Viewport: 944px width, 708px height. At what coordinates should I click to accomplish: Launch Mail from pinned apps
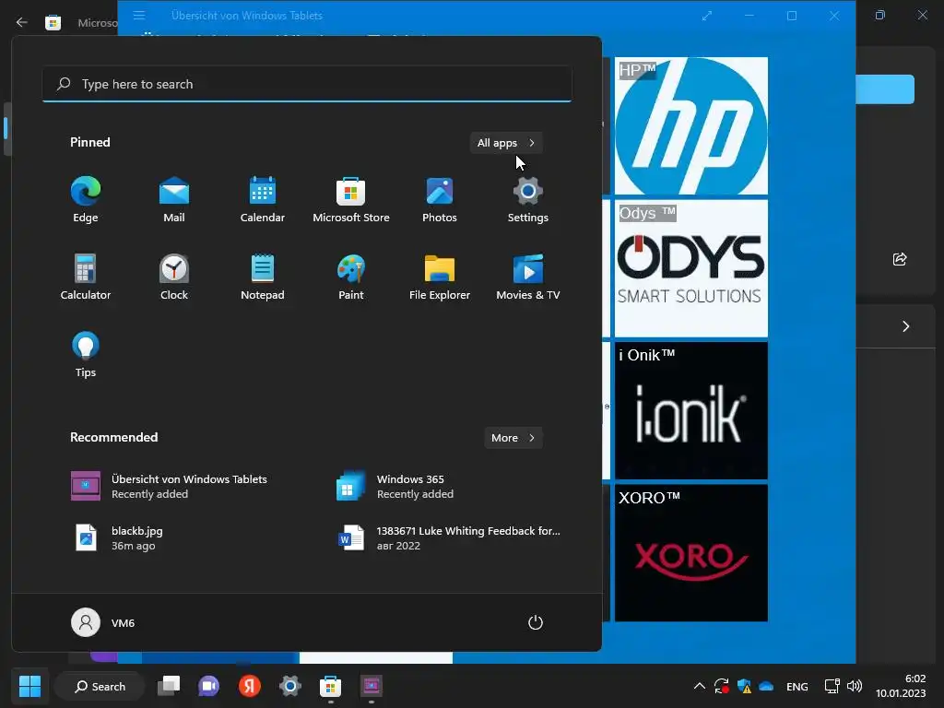[x=174, y=200]
